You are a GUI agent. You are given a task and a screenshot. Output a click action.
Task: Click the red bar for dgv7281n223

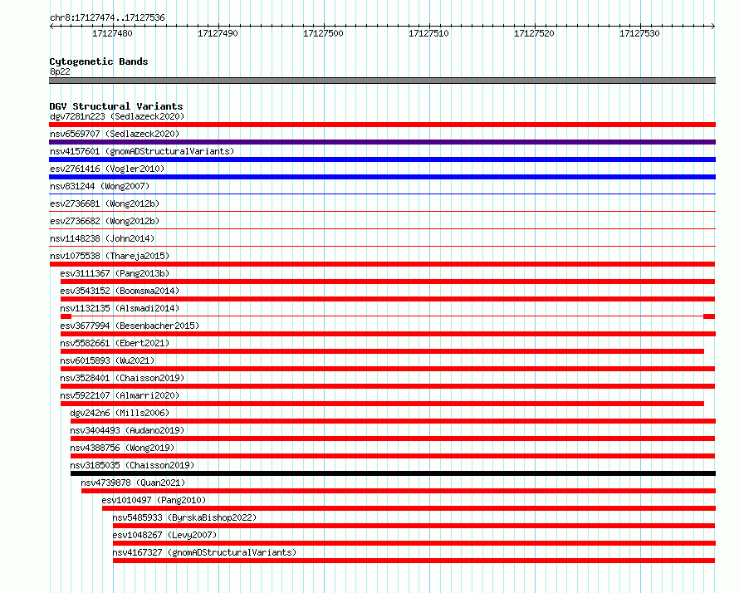click(x=382, y=125)
